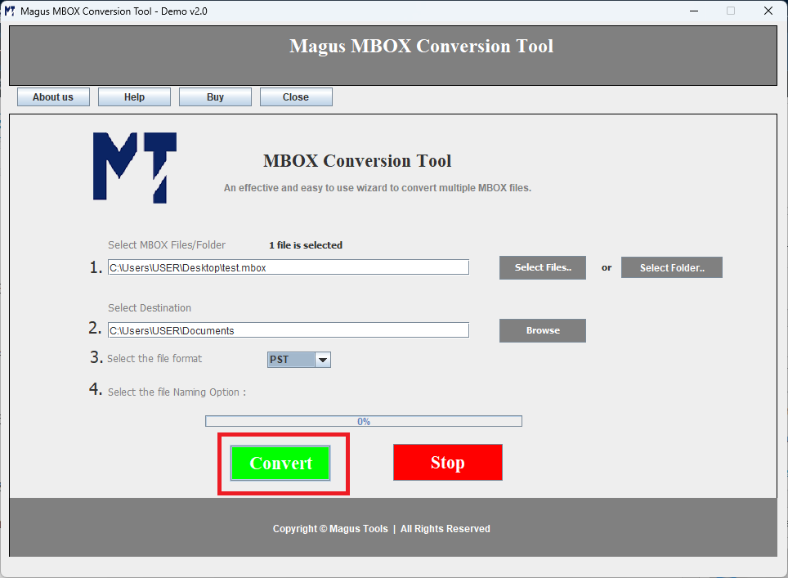
Task: Click '1 file is selected' text
Action: tap(306, 245)
